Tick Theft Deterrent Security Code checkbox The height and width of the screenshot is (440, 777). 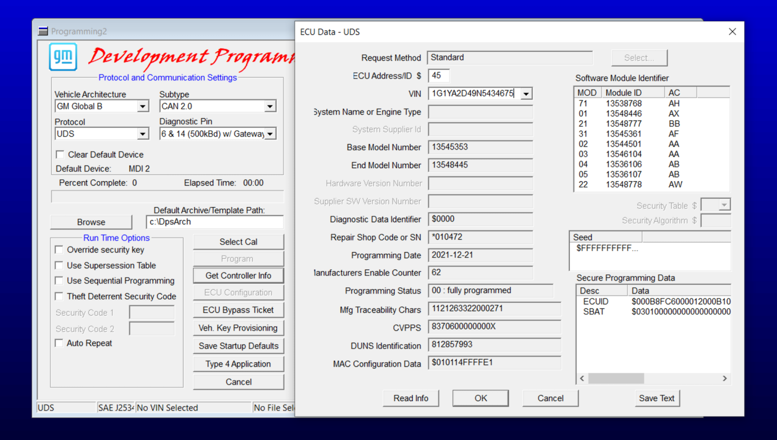click(x=59, y=296)
